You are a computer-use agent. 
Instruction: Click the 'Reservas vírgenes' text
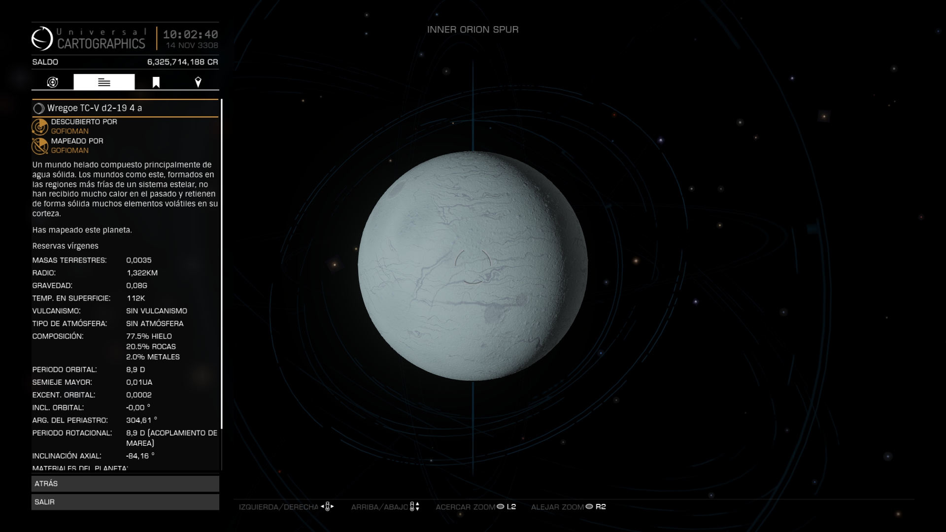66,246
